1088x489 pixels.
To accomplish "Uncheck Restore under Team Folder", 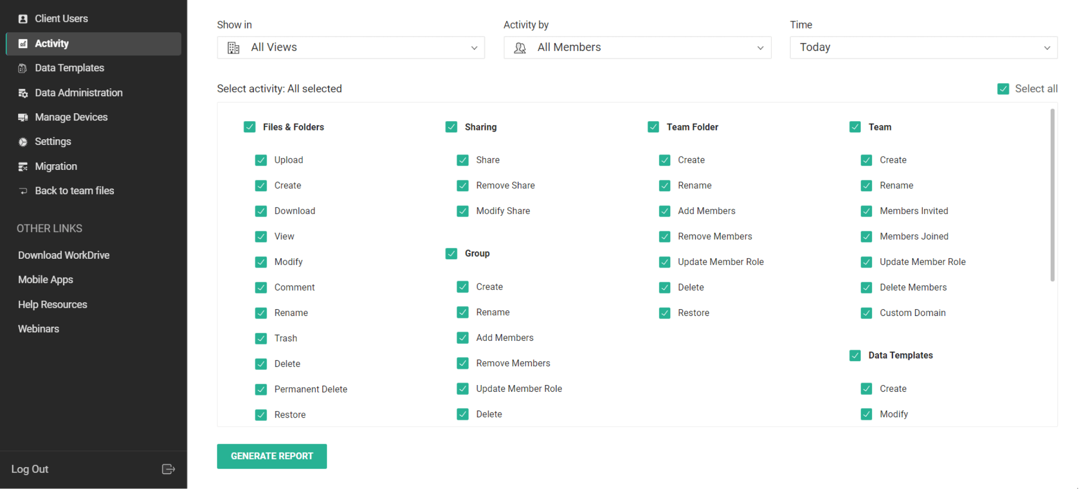I will coord(665,313).
